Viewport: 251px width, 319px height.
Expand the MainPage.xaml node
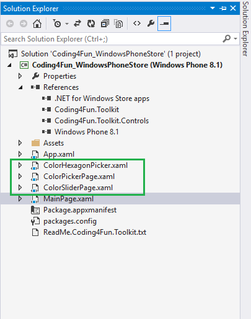(20, 199)
